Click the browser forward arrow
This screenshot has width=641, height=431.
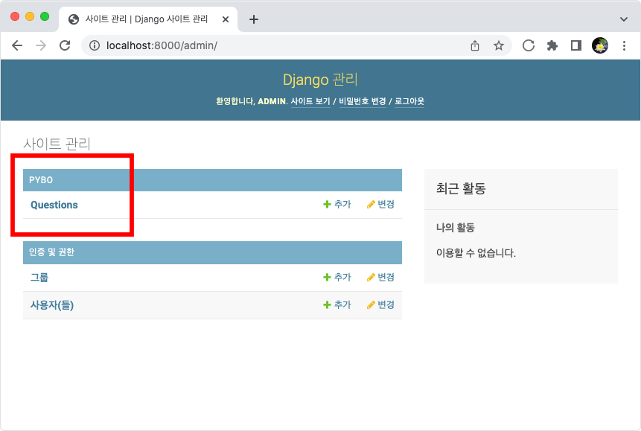41,45
